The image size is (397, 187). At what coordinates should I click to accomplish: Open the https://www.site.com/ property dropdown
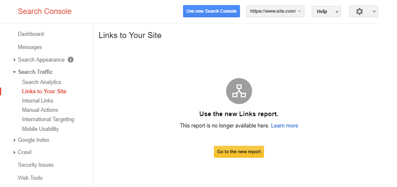[x=275, y=11]
